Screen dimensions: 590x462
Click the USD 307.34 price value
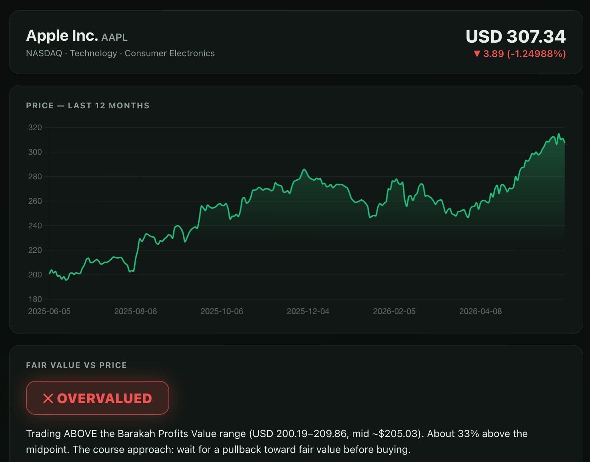[x=516, y=37]
